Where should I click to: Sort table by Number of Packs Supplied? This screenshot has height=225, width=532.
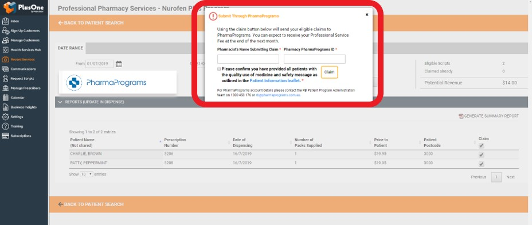coord(332,142)
